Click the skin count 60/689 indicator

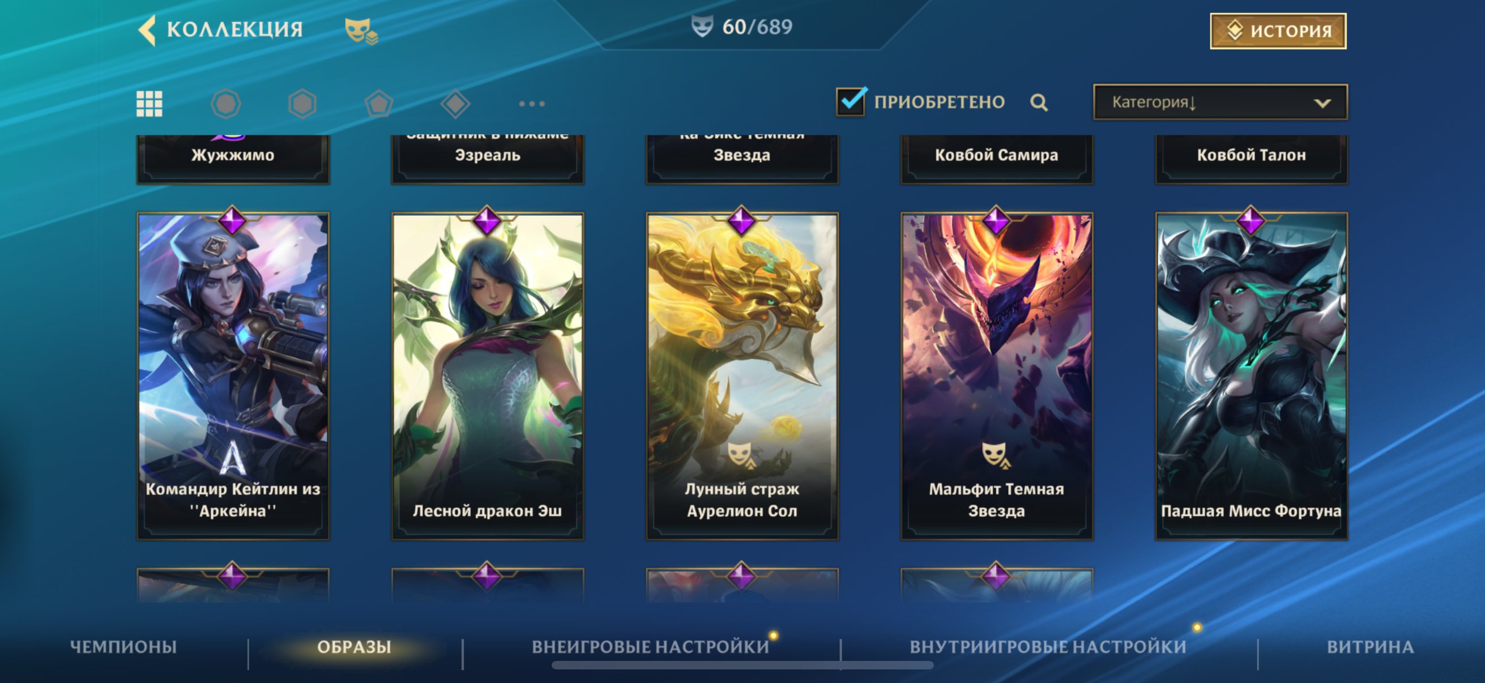[742, 27]
